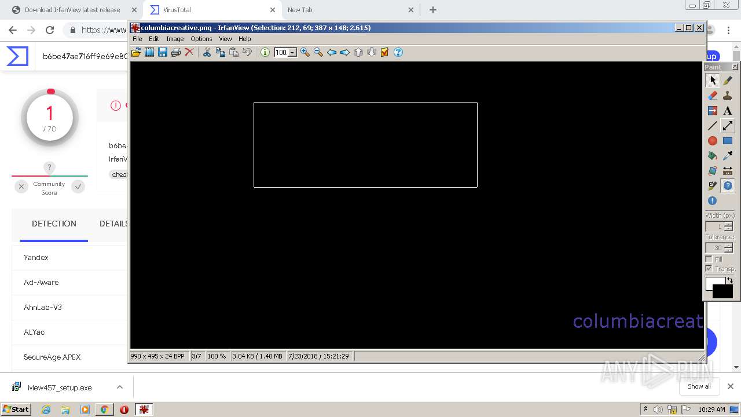Expand the Chrome downloads item chevron
741x417 pixels.
point(120,387)
